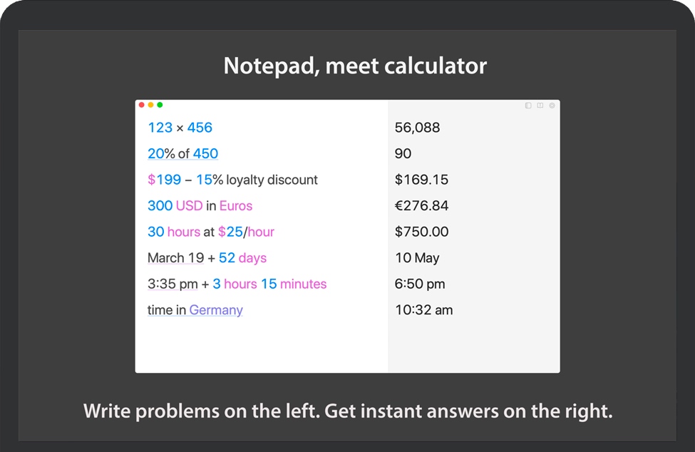This screenshot has height=452, width=695.
Task: Toggle the sidebar panel icon
Action: tap(528, 106)
